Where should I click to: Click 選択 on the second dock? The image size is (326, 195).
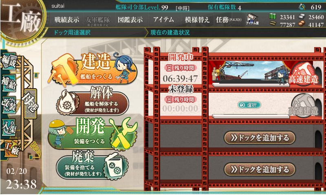(x=249, y=105)
